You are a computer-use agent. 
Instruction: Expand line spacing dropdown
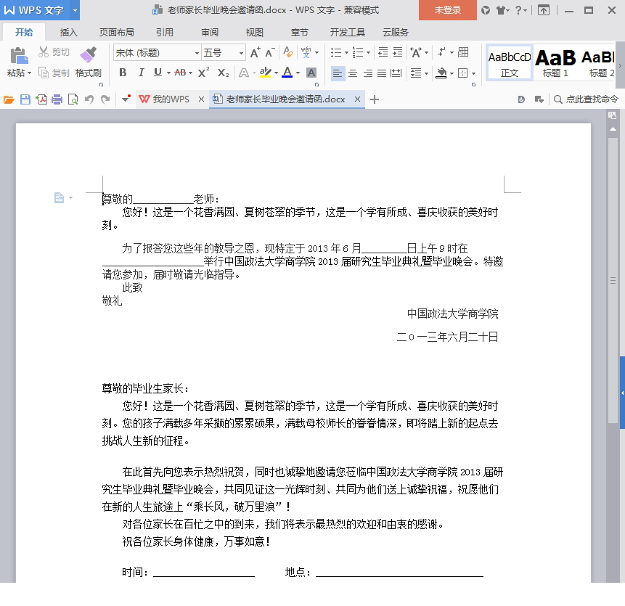[427, 73]
